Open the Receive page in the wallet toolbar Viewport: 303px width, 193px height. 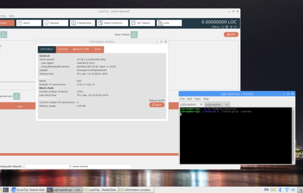55,23
